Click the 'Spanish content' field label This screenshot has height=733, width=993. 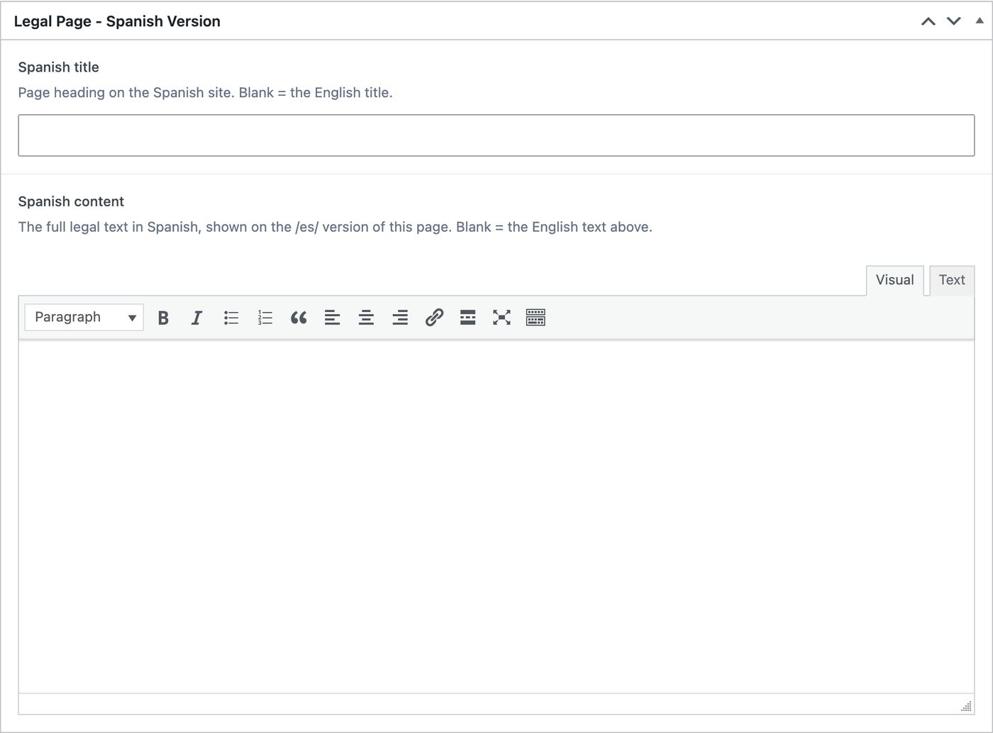coord(71,201)
